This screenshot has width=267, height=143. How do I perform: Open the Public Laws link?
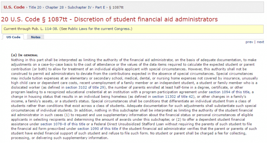78,29
